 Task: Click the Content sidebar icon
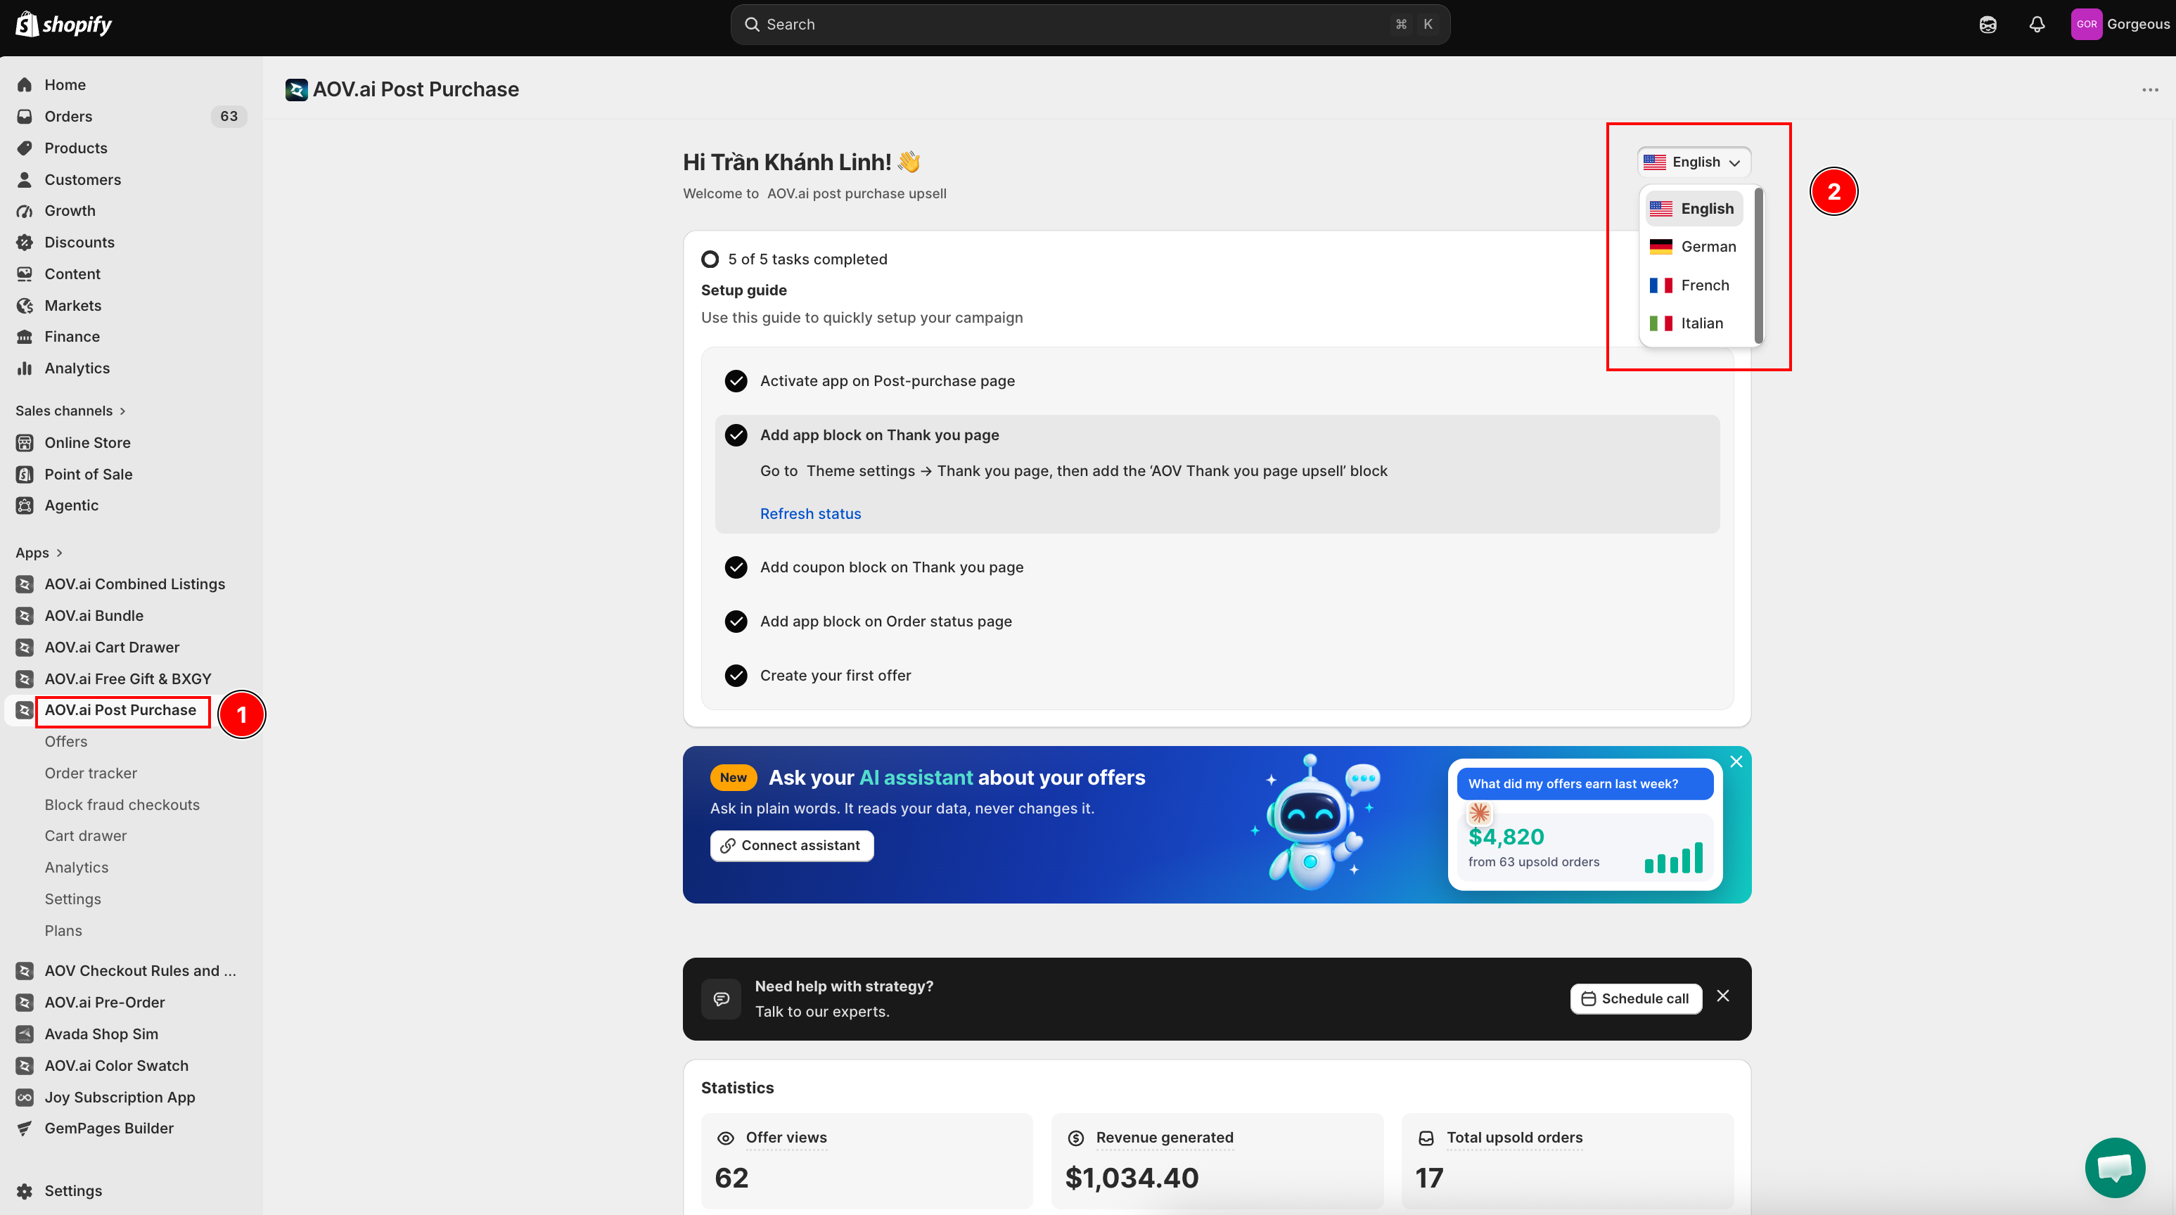(25, 274)
